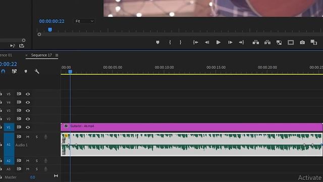Toggle sync lock for track V2
The width and height of the screenshot is (323, 182).
coord(19,119)
